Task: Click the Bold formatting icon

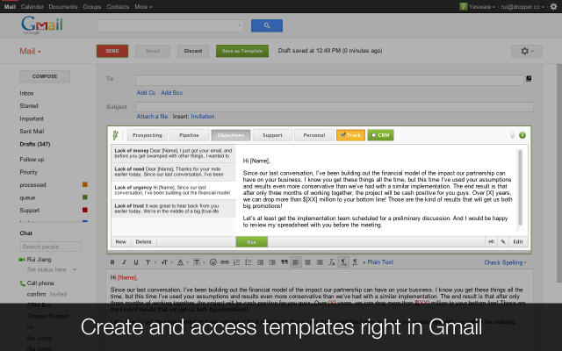Action: (x=112, y=262)
